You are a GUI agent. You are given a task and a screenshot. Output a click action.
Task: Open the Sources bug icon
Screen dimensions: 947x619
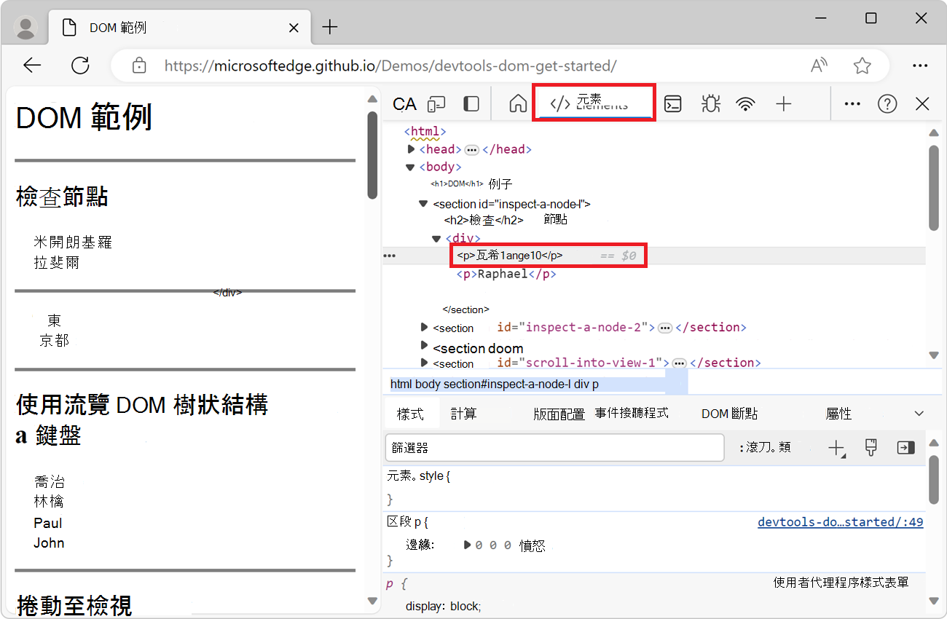pos(710,104)
